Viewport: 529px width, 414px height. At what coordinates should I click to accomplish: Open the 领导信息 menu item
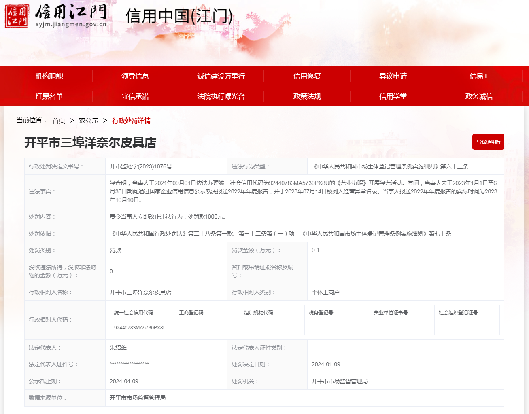click(x=135, y=76)
